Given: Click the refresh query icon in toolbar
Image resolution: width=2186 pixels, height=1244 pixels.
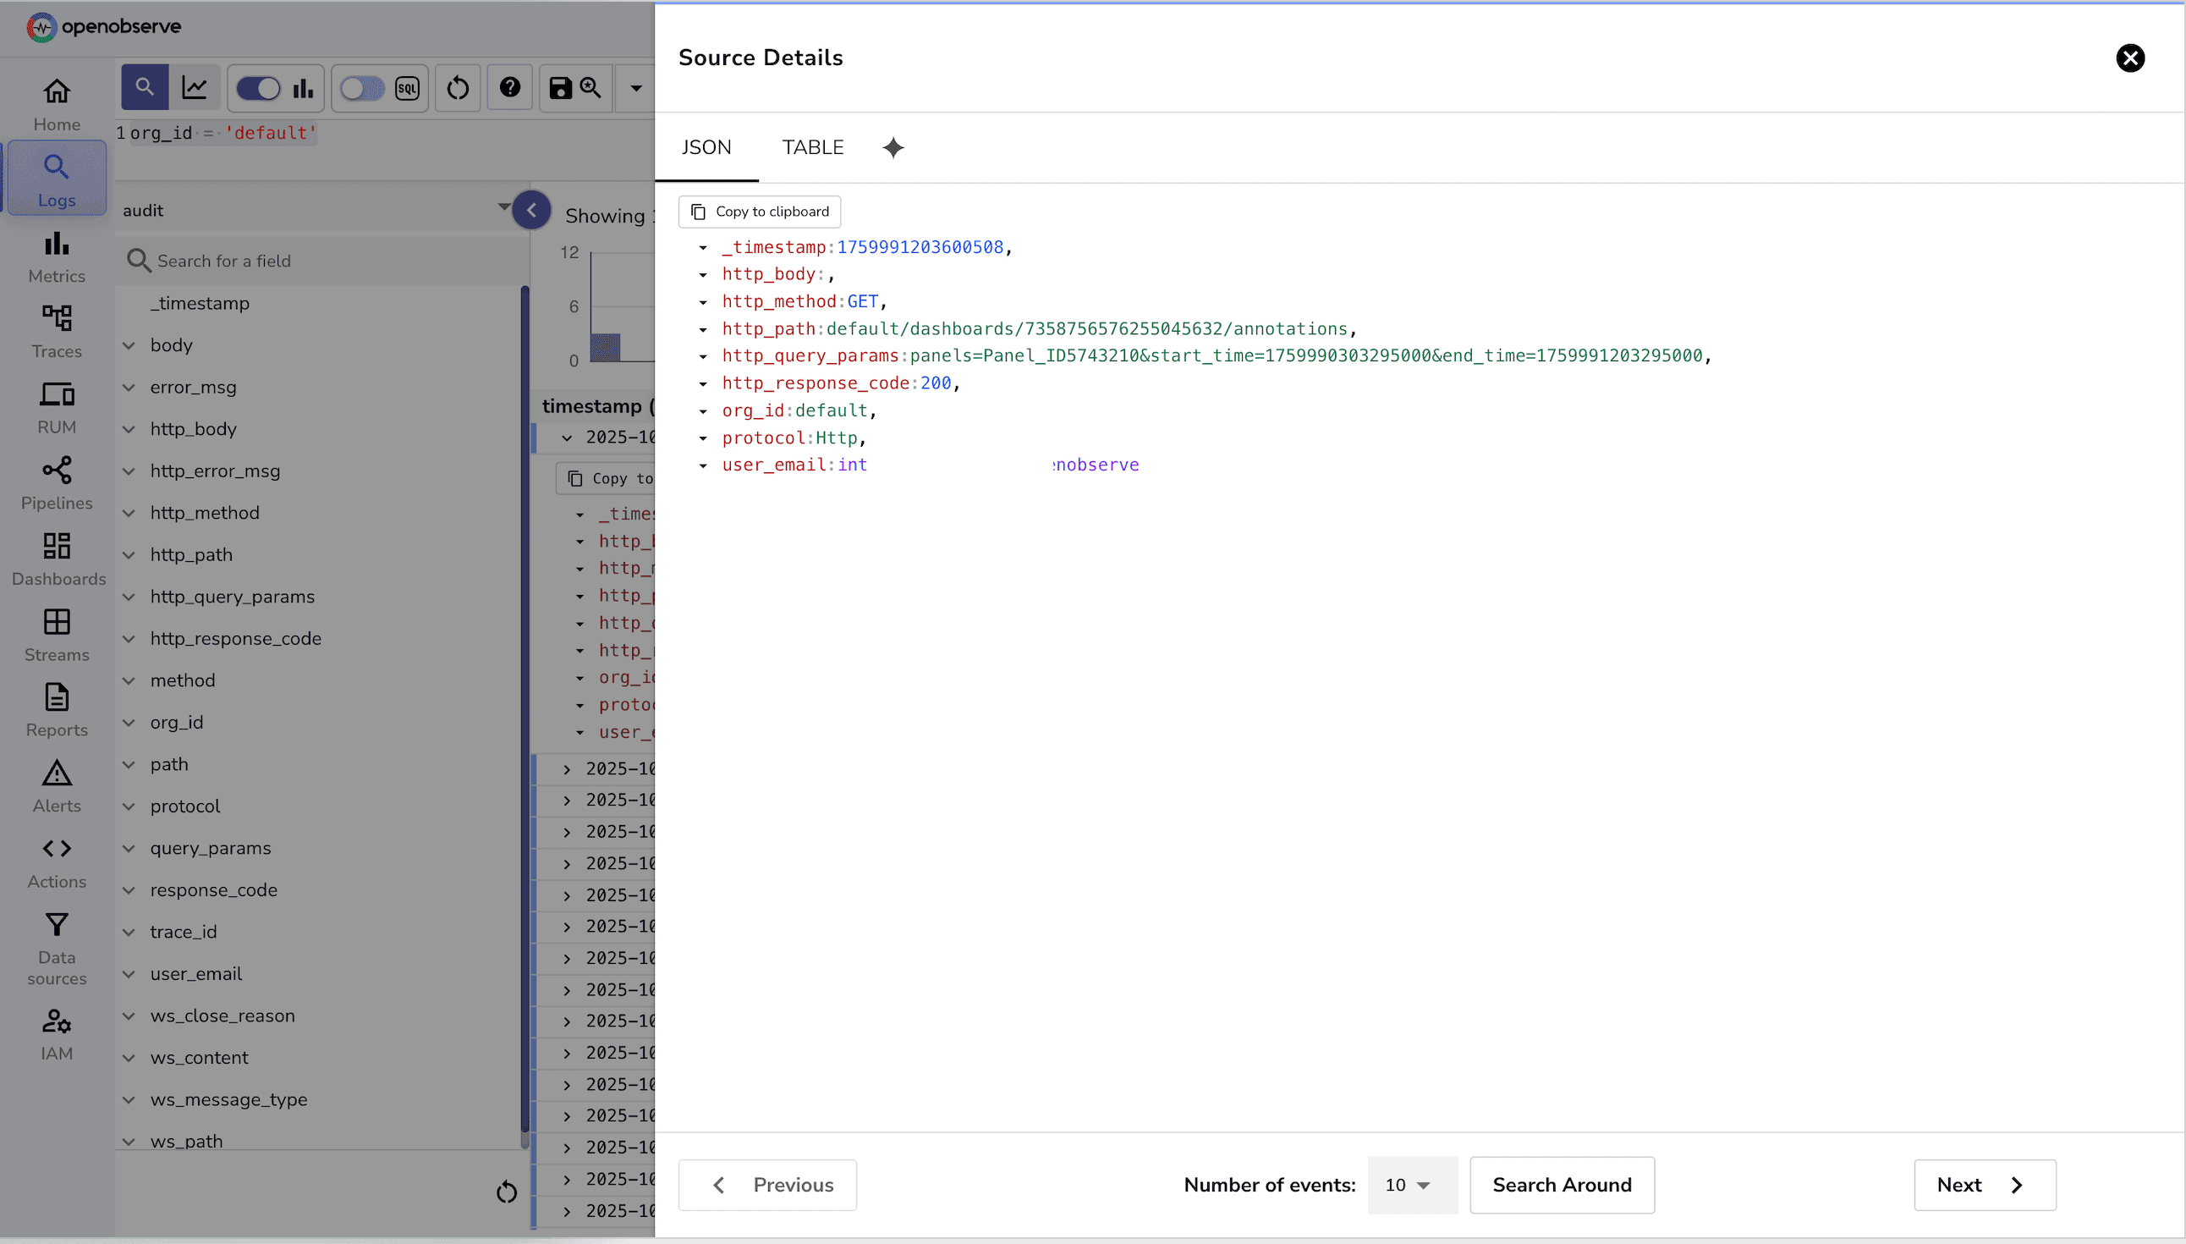Looking at the screenshot, I should coord(457,87).
